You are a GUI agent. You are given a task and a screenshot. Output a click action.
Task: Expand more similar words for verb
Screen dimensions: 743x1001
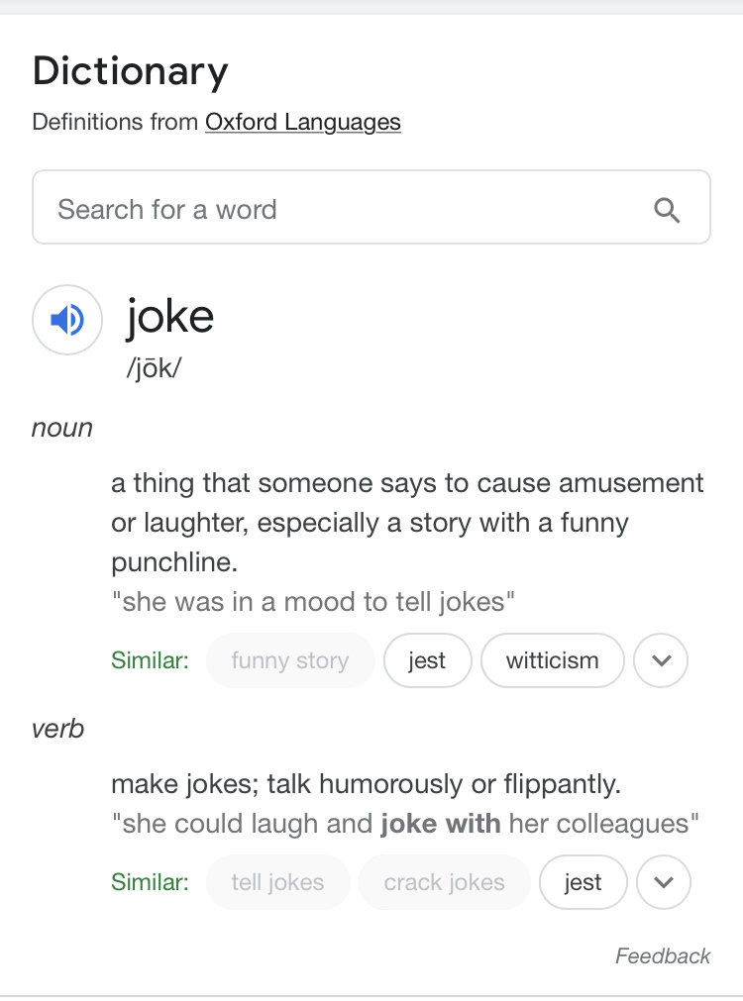click(663, 882)
